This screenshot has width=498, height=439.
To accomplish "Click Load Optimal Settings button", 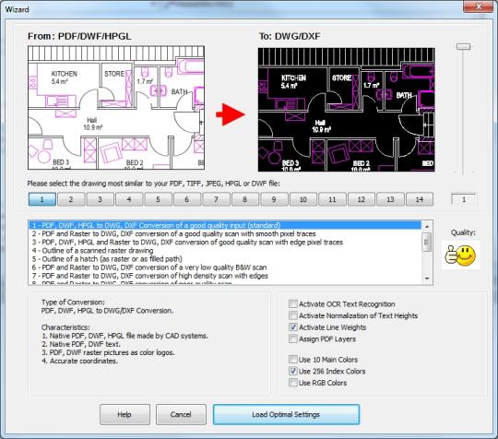I will pyautogui.click(x=286, y=414).
